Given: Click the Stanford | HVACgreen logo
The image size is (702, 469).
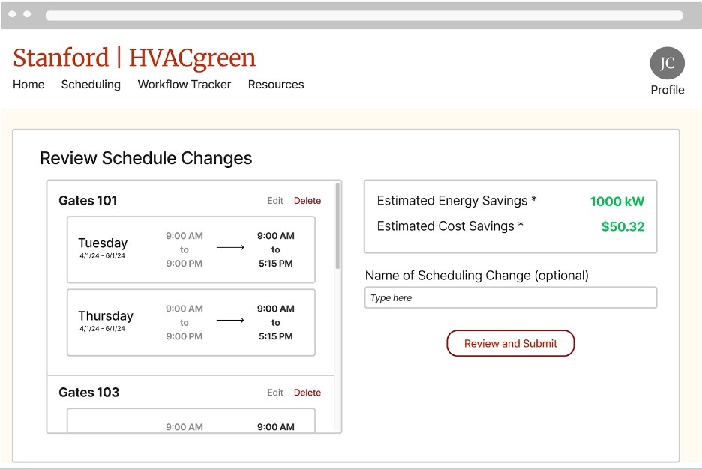Looking at the screenshot, I should pos(134,58).
